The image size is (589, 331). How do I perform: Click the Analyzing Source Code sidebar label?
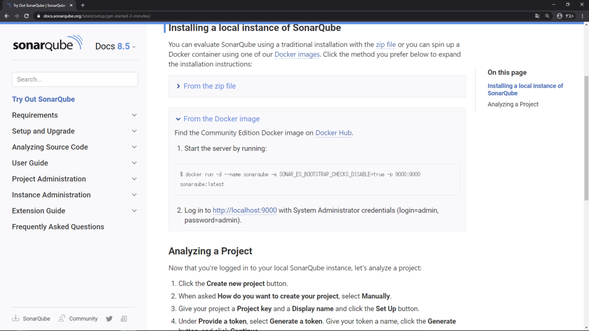(50, 147)
